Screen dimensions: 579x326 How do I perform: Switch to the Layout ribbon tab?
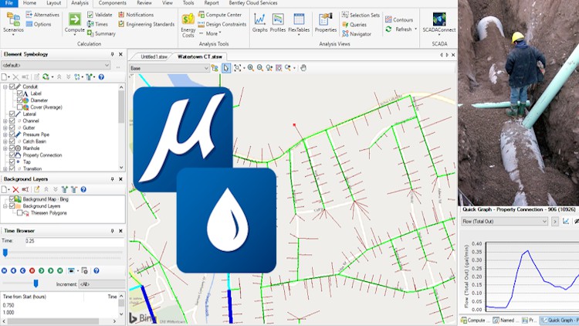click(x=53, y=3)
